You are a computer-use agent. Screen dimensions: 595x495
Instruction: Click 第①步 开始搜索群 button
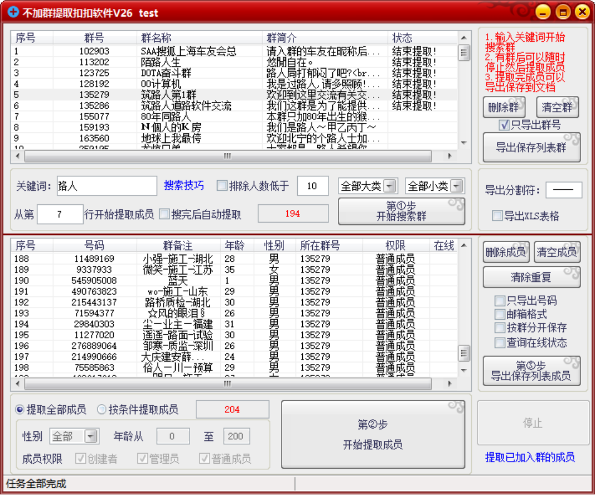[x=401, y=212]
